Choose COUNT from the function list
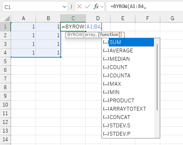The width and height of the screenshot is (183, 145). [128, 67]
